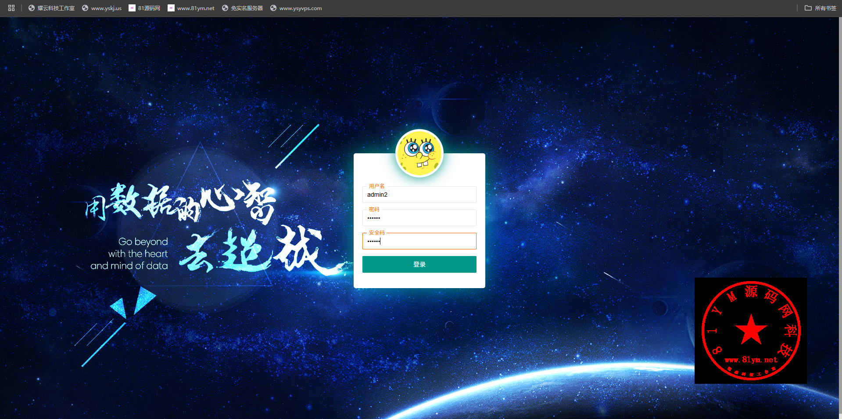
Task: Open the www.yskj.us bookmark
Action: (x=102, y=8)
